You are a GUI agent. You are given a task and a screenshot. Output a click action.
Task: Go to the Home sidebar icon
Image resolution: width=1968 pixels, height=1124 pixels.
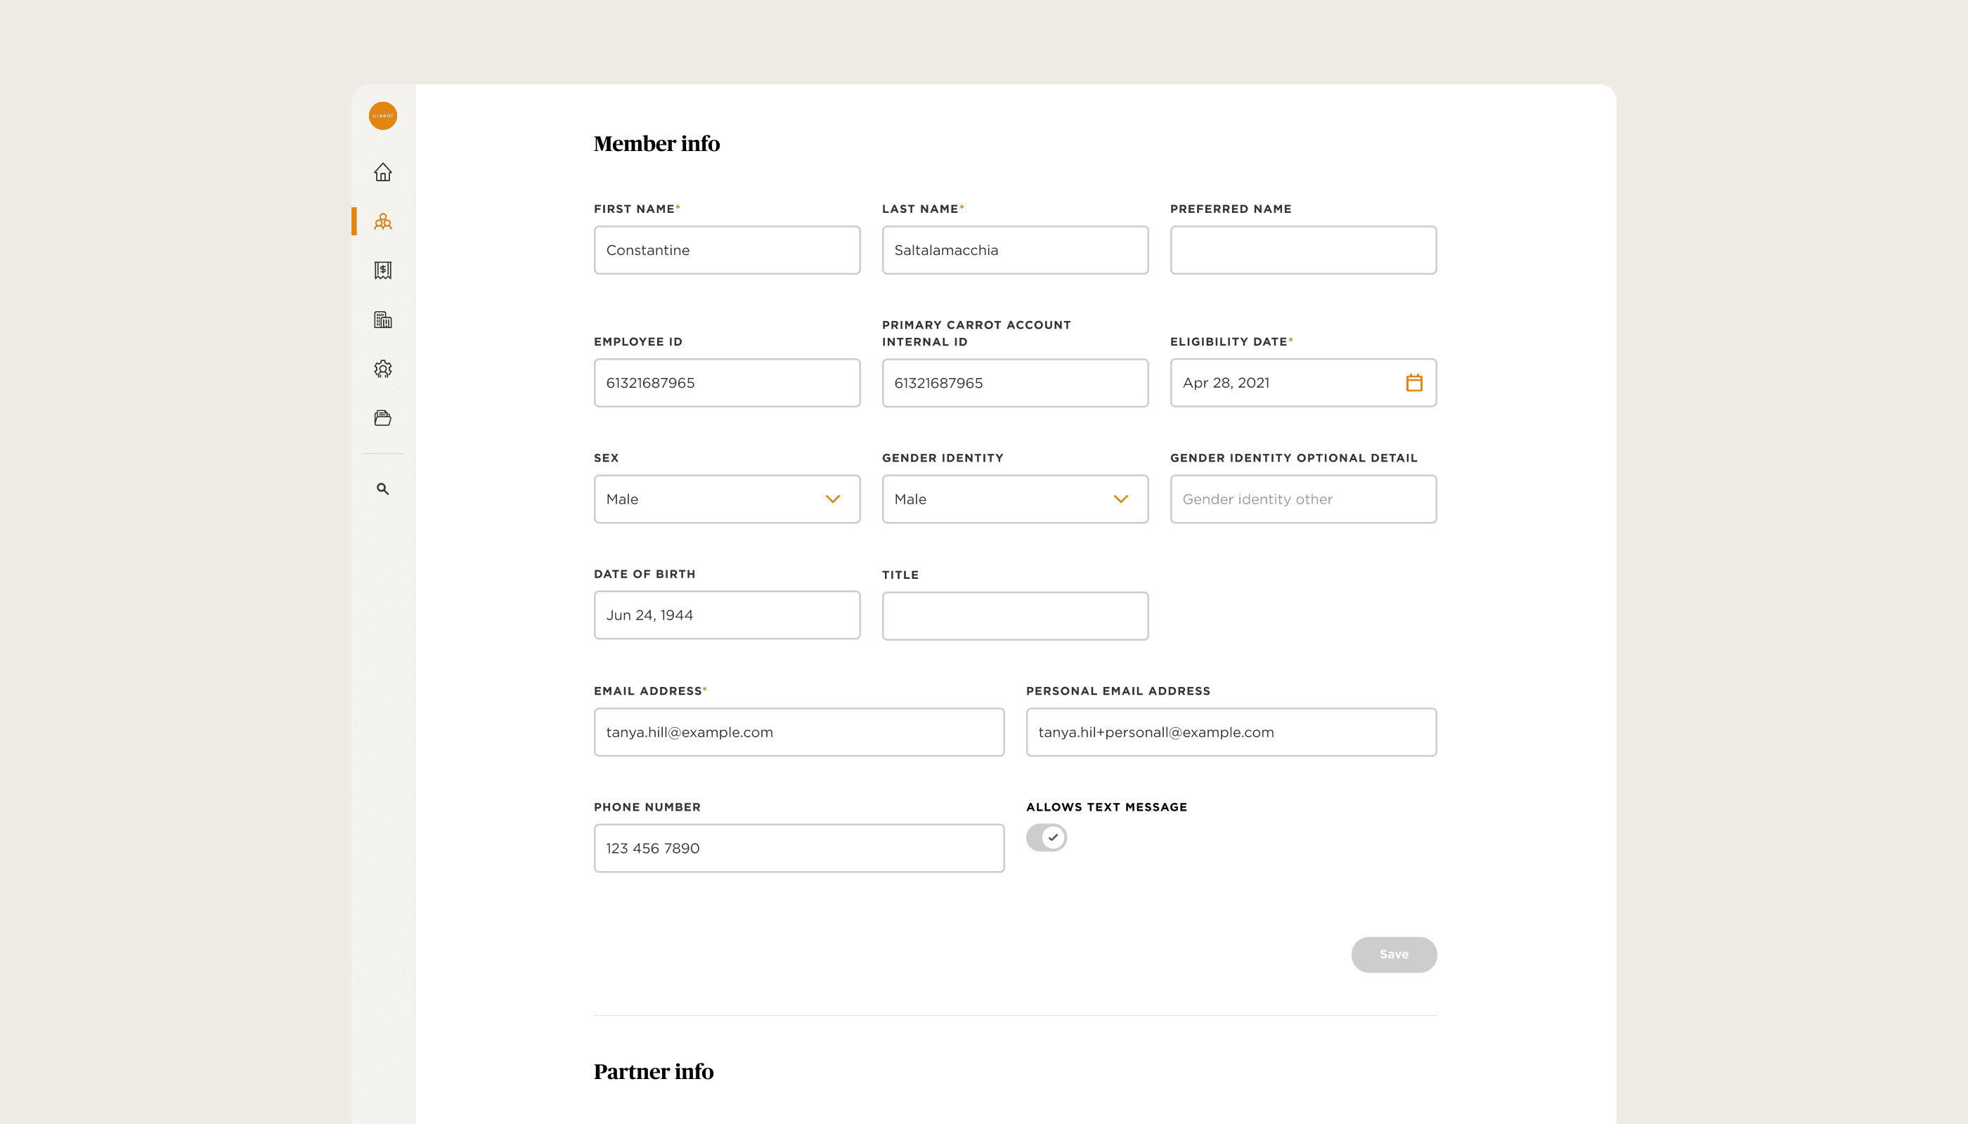pyautogui.click(x=382, y=172)
